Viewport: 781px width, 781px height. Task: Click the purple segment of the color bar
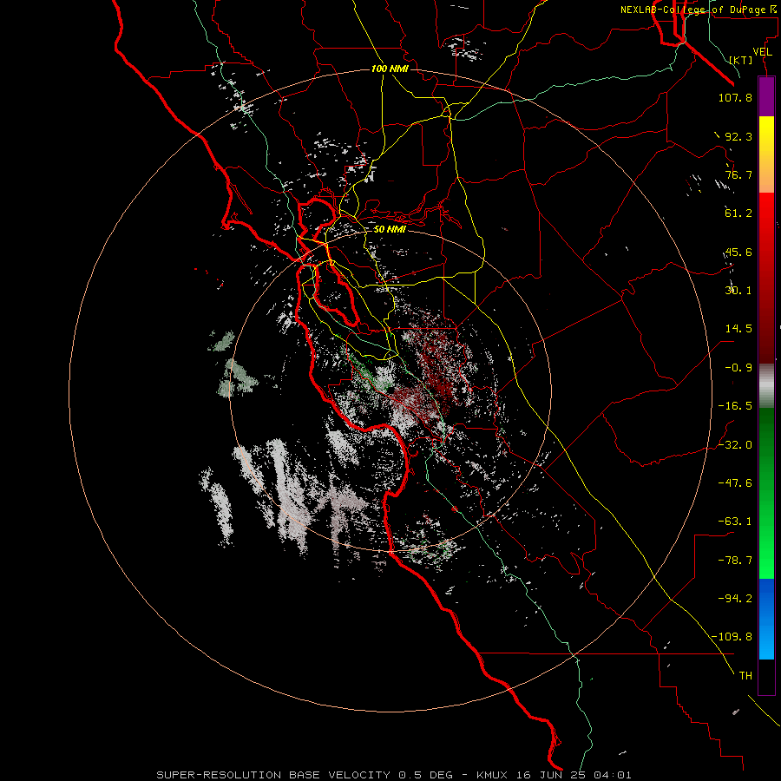766,96
